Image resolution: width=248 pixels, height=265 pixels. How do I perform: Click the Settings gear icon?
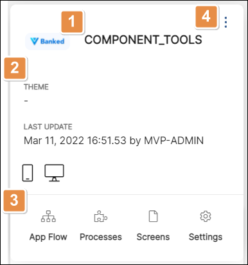click(206, 216)
